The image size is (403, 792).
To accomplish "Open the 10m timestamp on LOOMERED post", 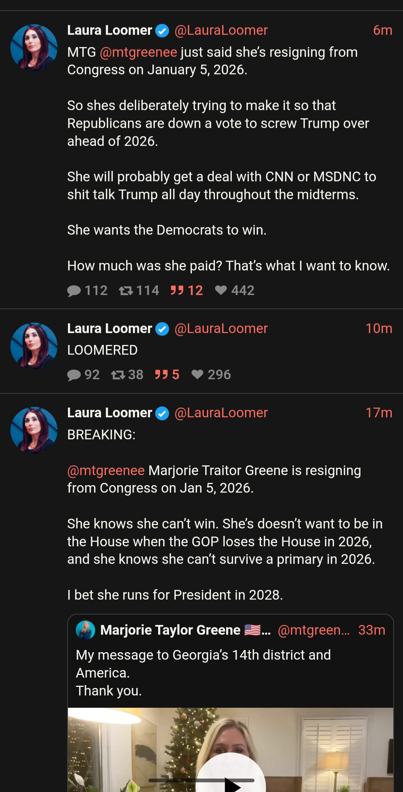I will 379,329.
